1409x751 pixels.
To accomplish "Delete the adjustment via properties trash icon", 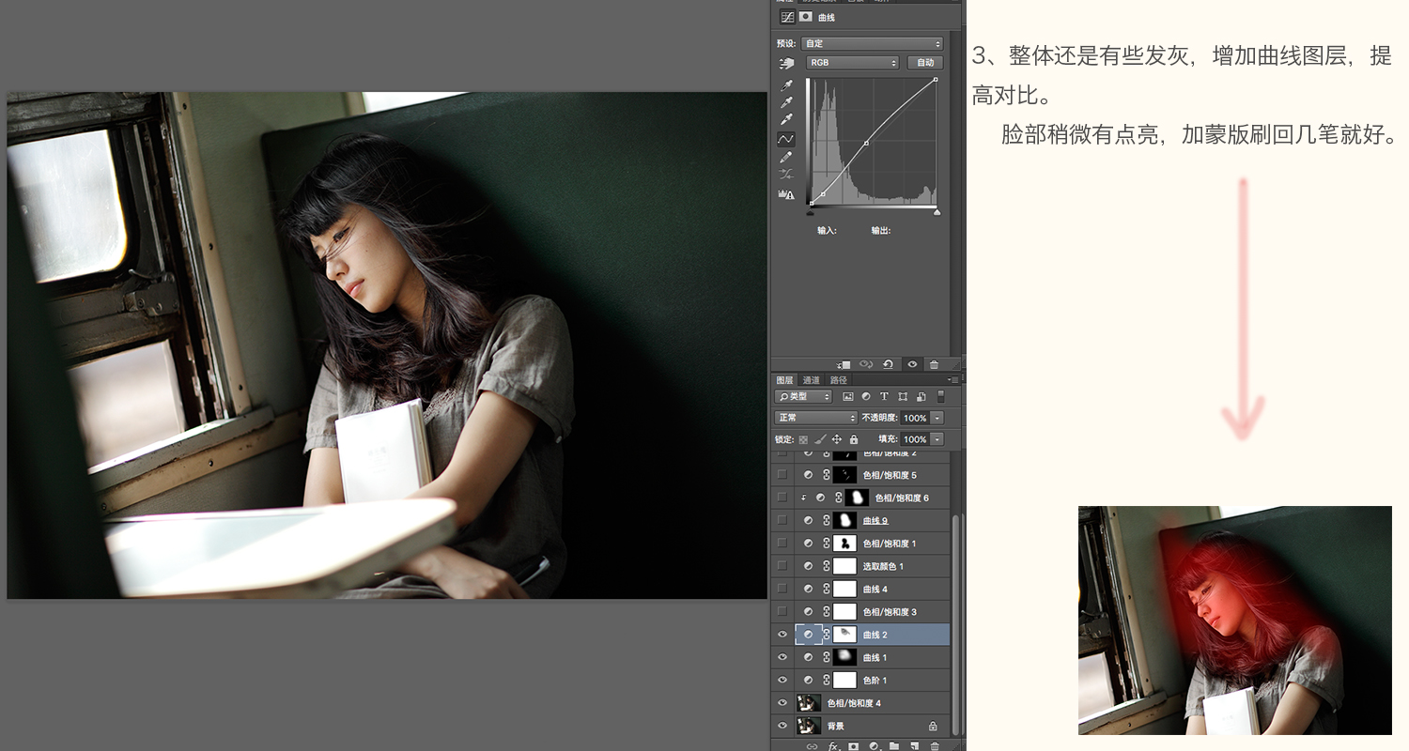I will (x=934, y=364).
